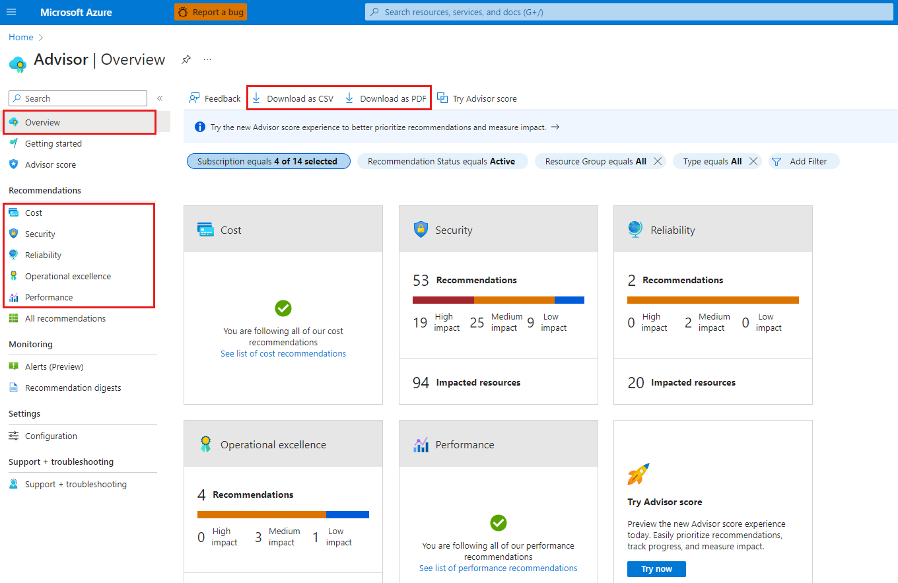Open Getting started in the sidebar
The height and width of the screenshot is (583, 898).
click(53, 143)
